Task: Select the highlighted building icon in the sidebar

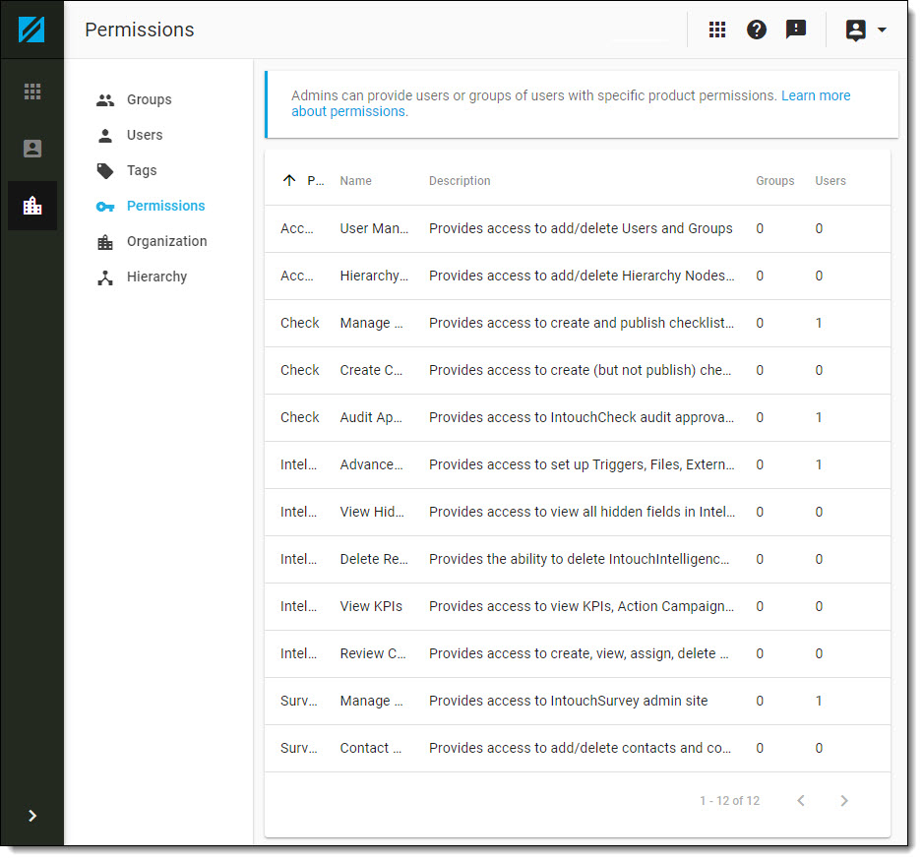Action: (31, 206)
